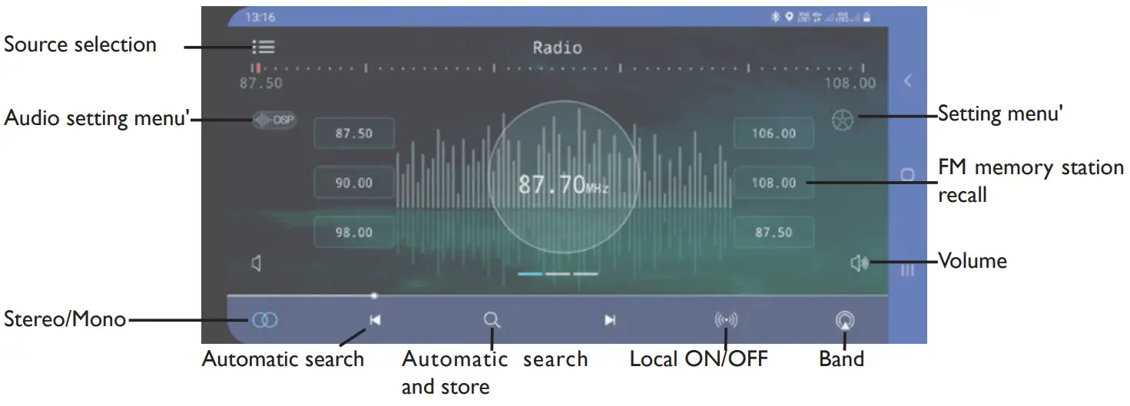Screen dimensions: 1130x406
Task: Select the first preset page indicator
Action: click(x=530, y=273)
